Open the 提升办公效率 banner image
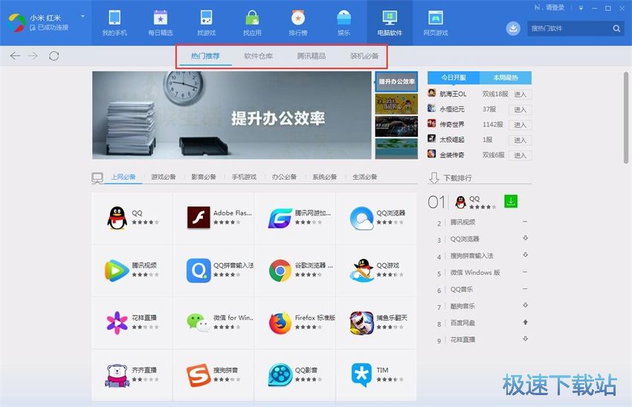This screenshot has width=632, height=407. click(x=232, y=115)
